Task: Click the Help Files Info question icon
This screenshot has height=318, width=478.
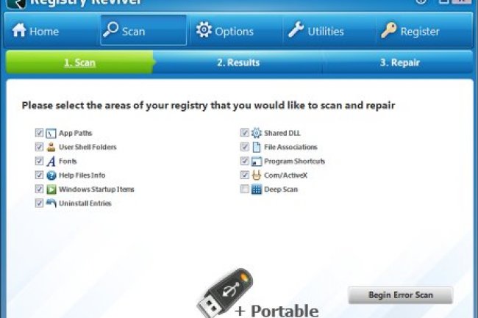Action: 51,176
